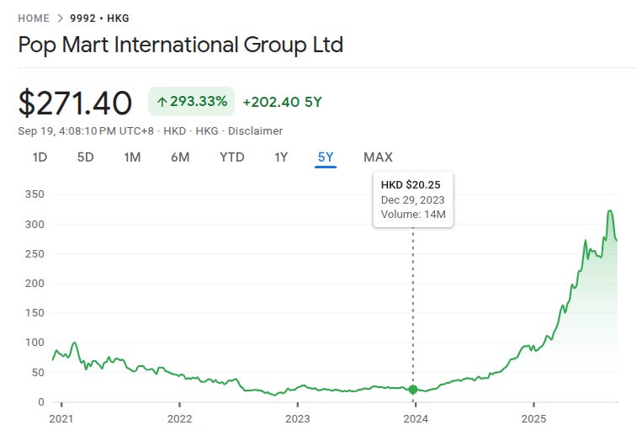Click the 9992 • HKG breadcrumb

[99, 19]
